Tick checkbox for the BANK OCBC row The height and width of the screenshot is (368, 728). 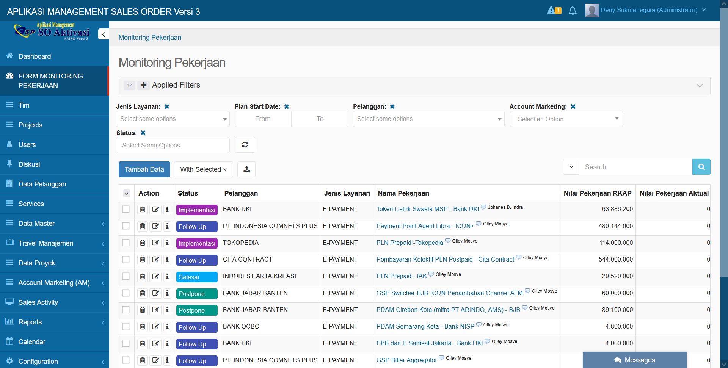click(x=126, y=326)
